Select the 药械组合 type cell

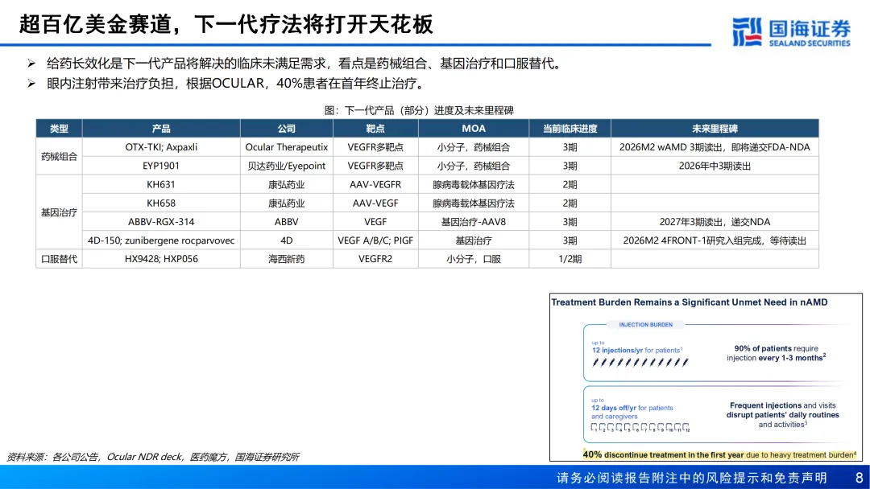(60, 156)
